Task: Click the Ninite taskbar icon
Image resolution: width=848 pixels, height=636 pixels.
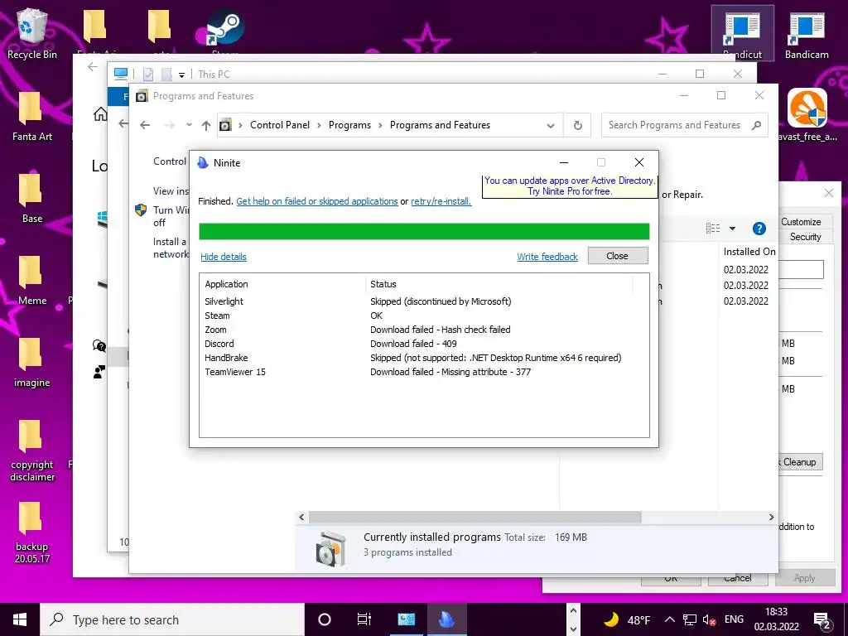Action: [446, 619]
